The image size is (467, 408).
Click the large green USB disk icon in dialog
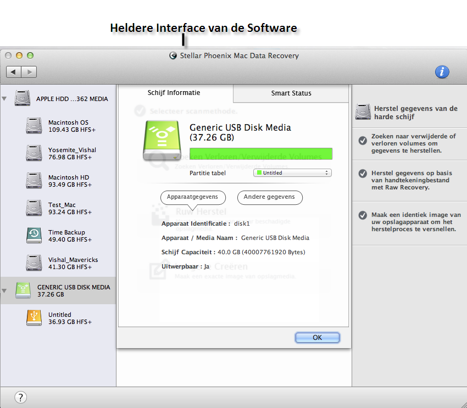tap(162, 140)
